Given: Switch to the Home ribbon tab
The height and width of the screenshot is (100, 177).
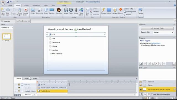Looking at the screenshot, I should click(x=10, y=5).
